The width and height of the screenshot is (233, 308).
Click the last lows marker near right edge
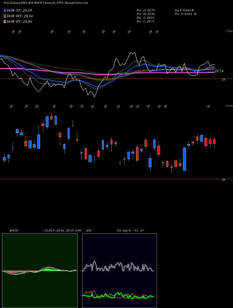pos(208,107)
